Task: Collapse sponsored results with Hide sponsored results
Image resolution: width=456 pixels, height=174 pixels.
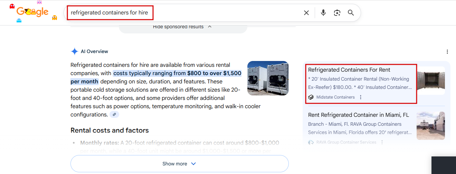Action: click(x=182, y=27)
